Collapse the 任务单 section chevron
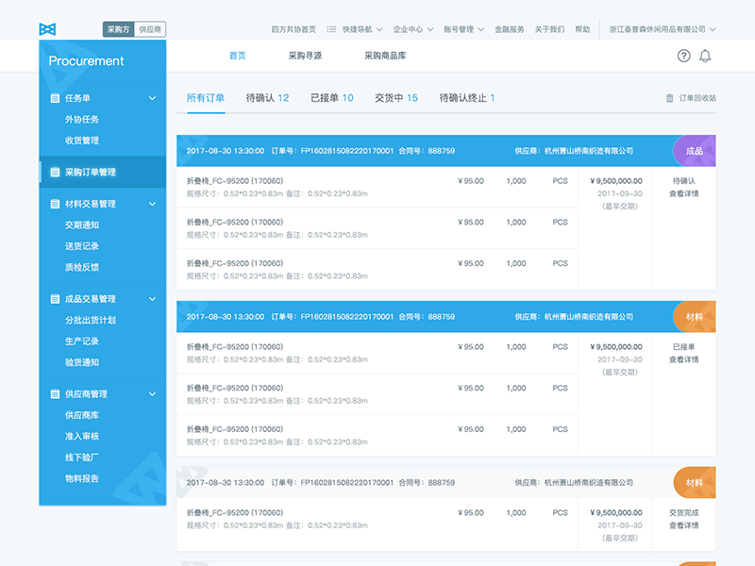Screen dimensions: 755x566 (x=153, y=98)
